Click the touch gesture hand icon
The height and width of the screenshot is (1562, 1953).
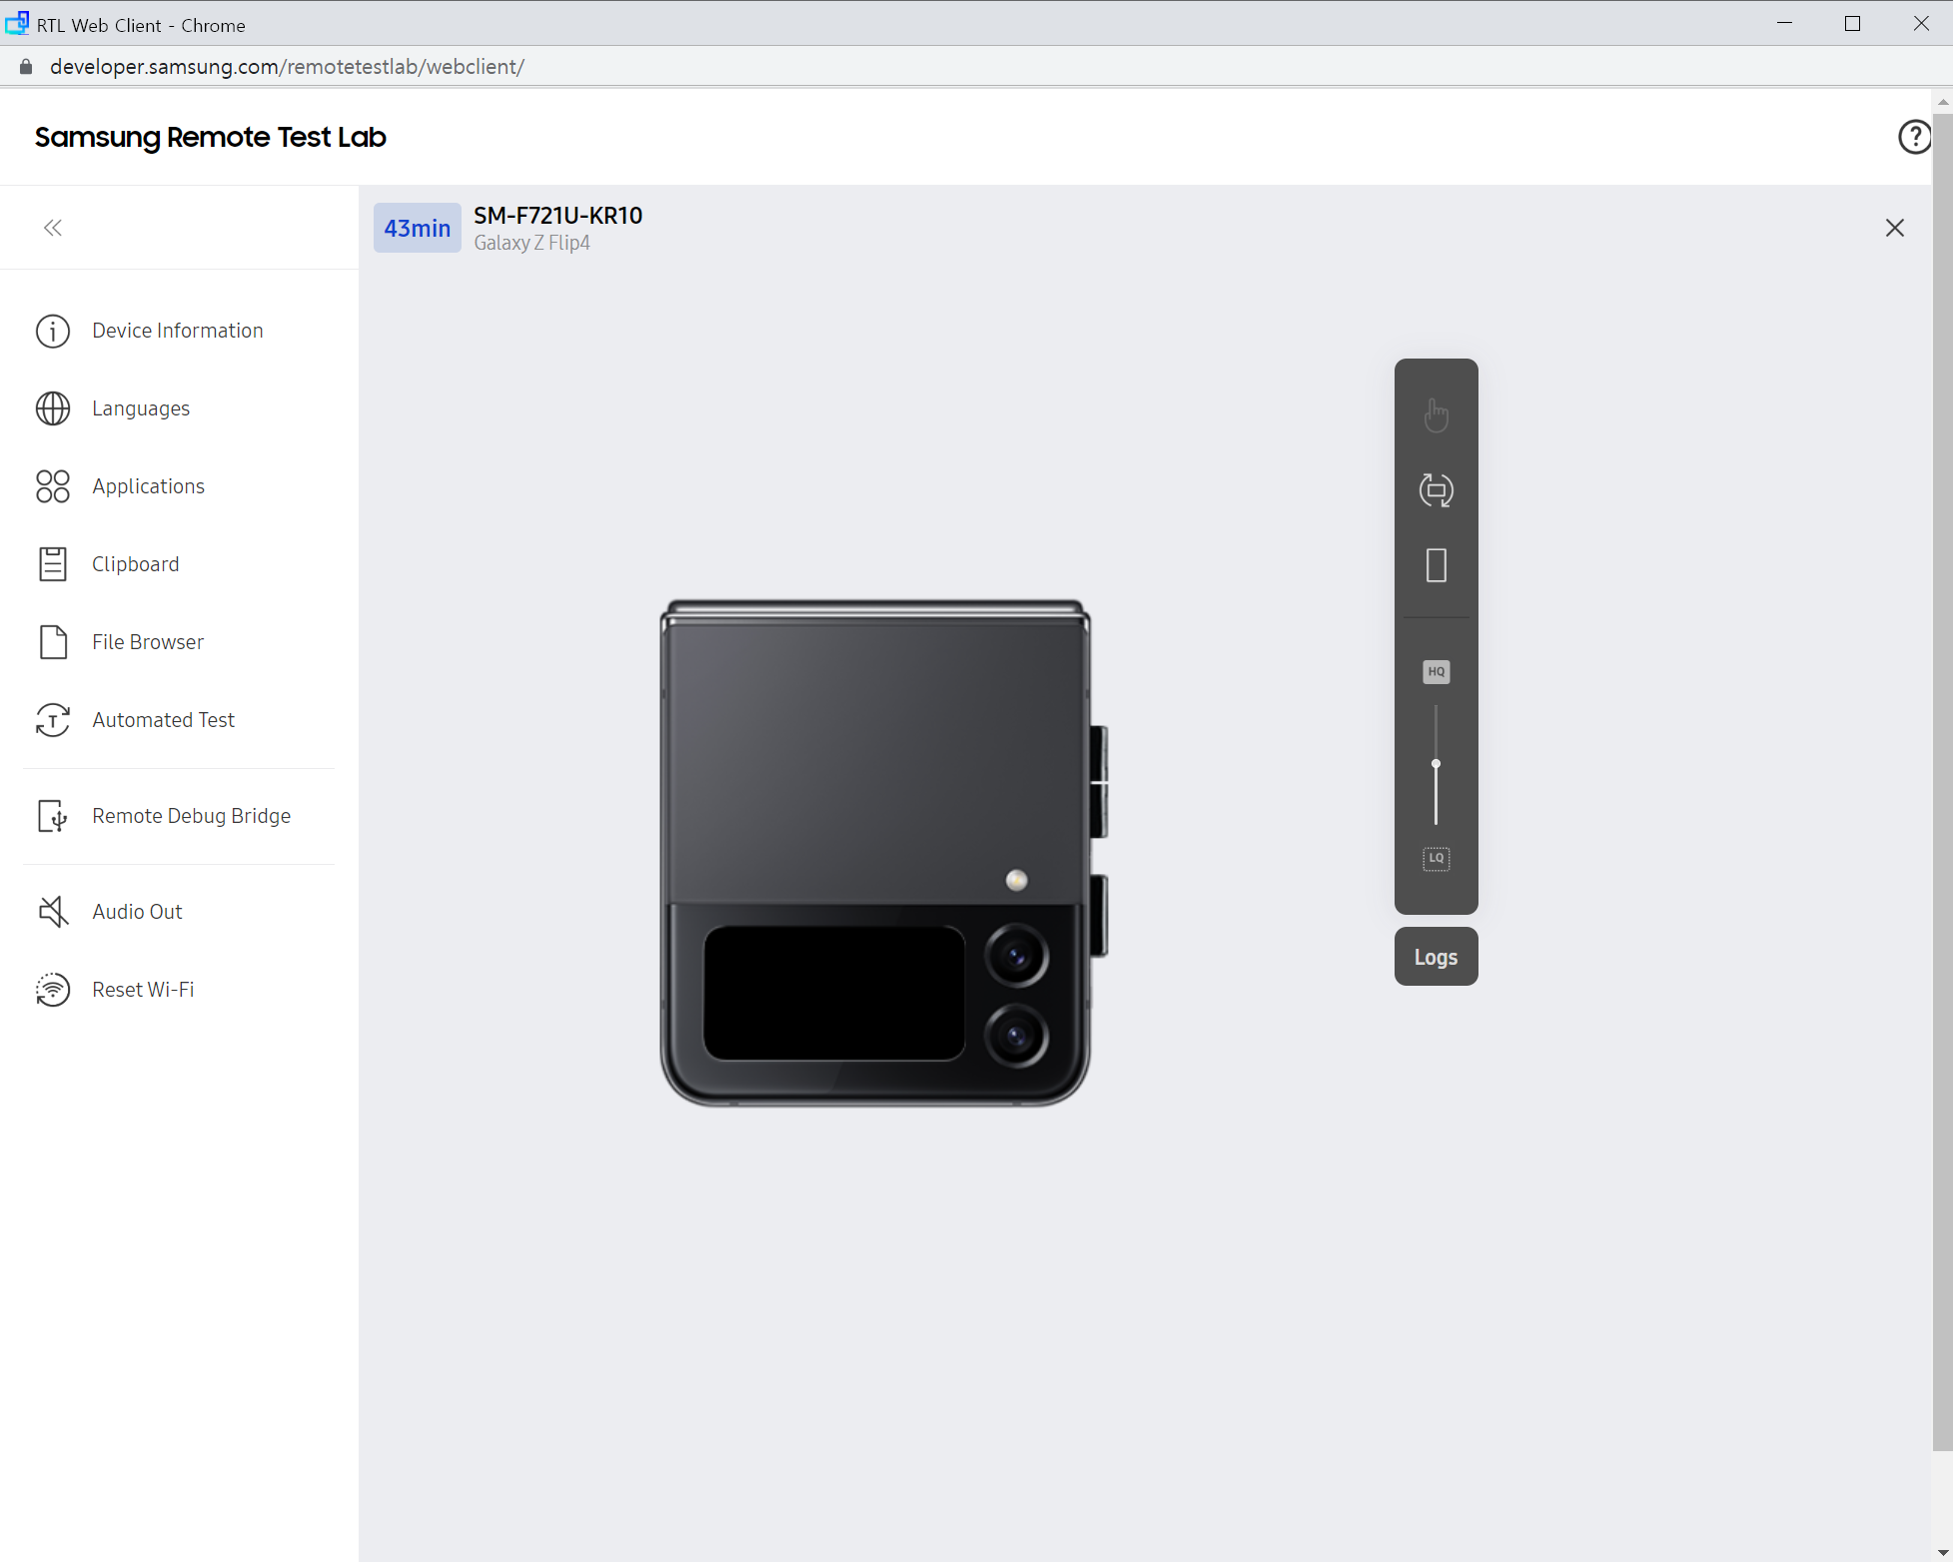[1436, 414]
